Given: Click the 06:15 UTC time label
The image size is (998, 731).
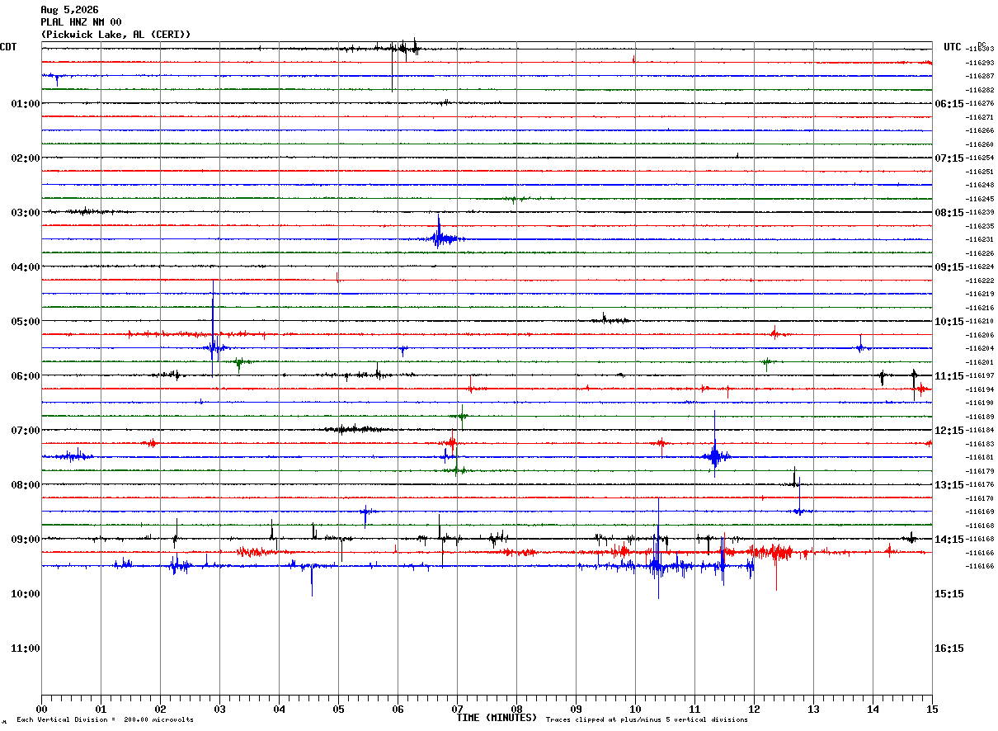Looking at the screenshot, I should [x=949, y=104].
